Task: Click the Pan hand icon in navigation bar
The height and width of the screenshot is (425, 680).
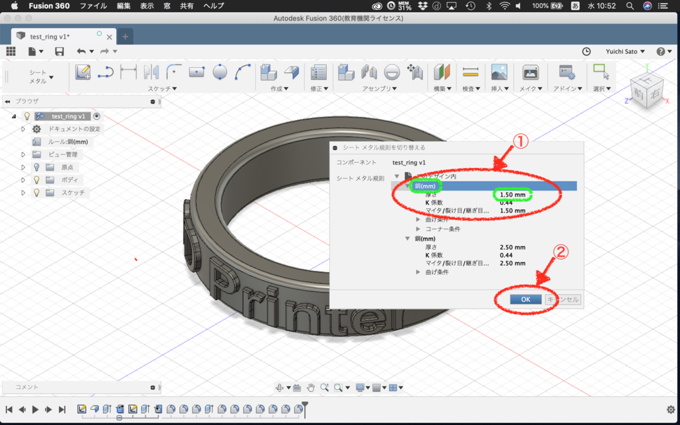Action: pyautogui.click(x=311, y=387)
